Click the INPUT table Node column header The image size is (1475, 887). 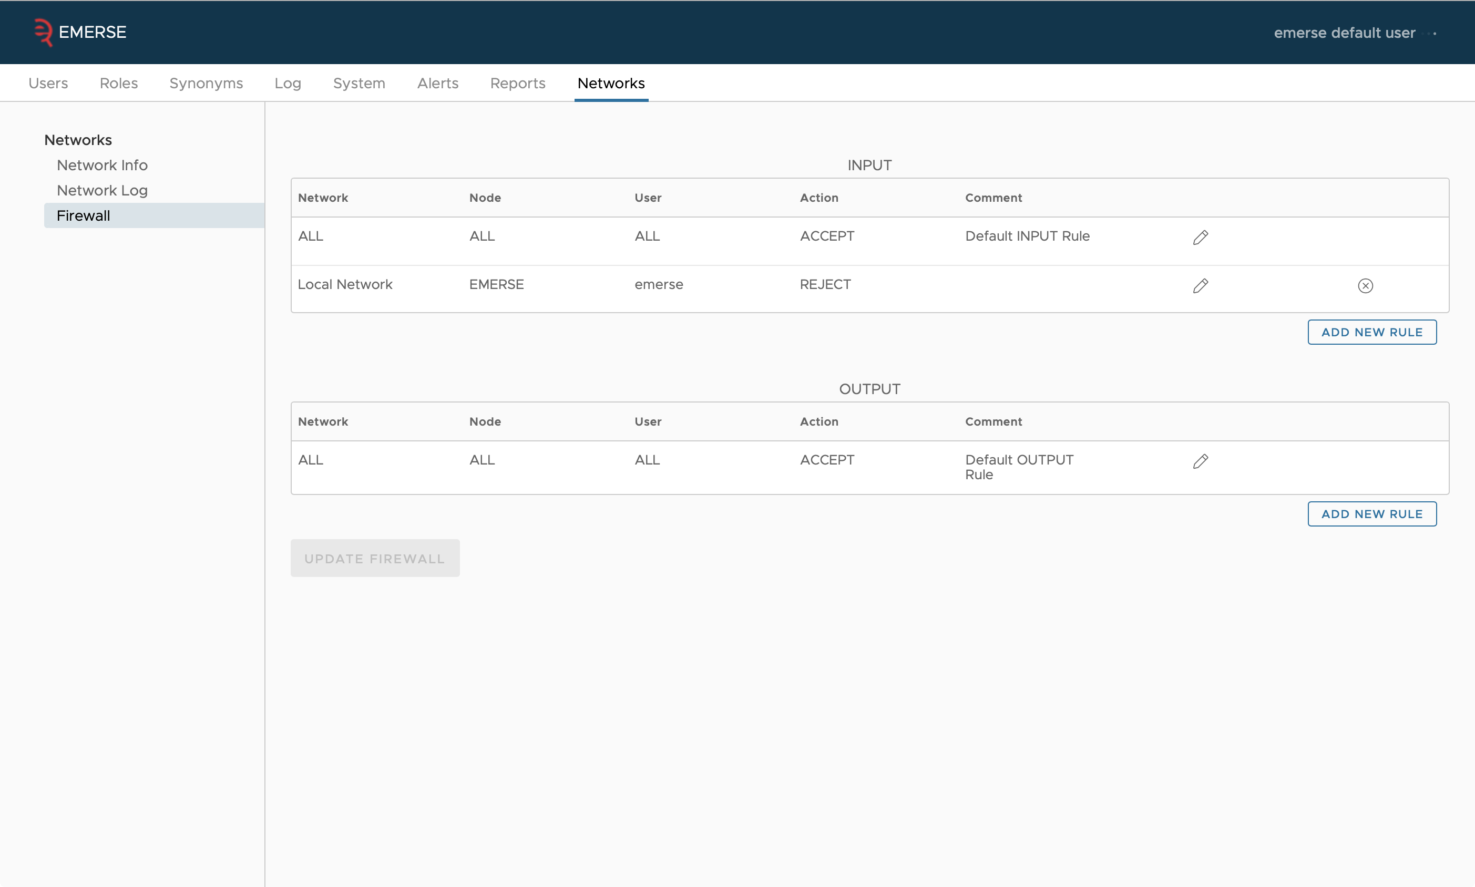tap(485, 198)
